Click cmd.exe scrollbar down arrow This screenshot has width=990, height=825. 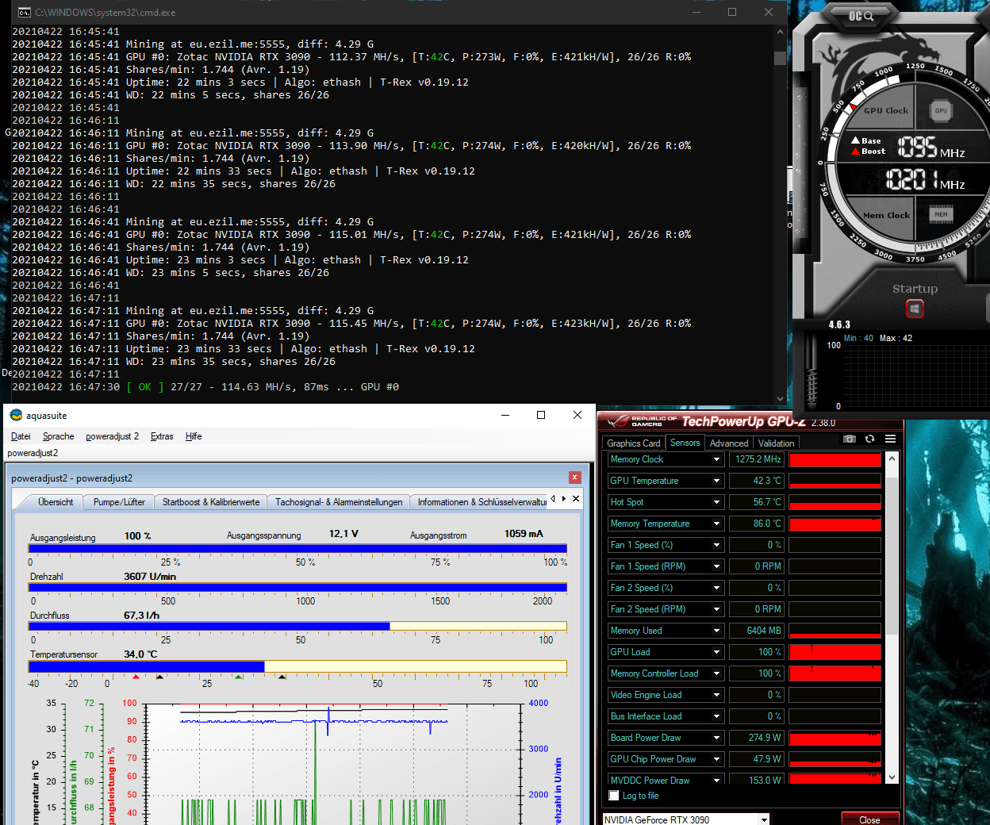pos(780,398)
